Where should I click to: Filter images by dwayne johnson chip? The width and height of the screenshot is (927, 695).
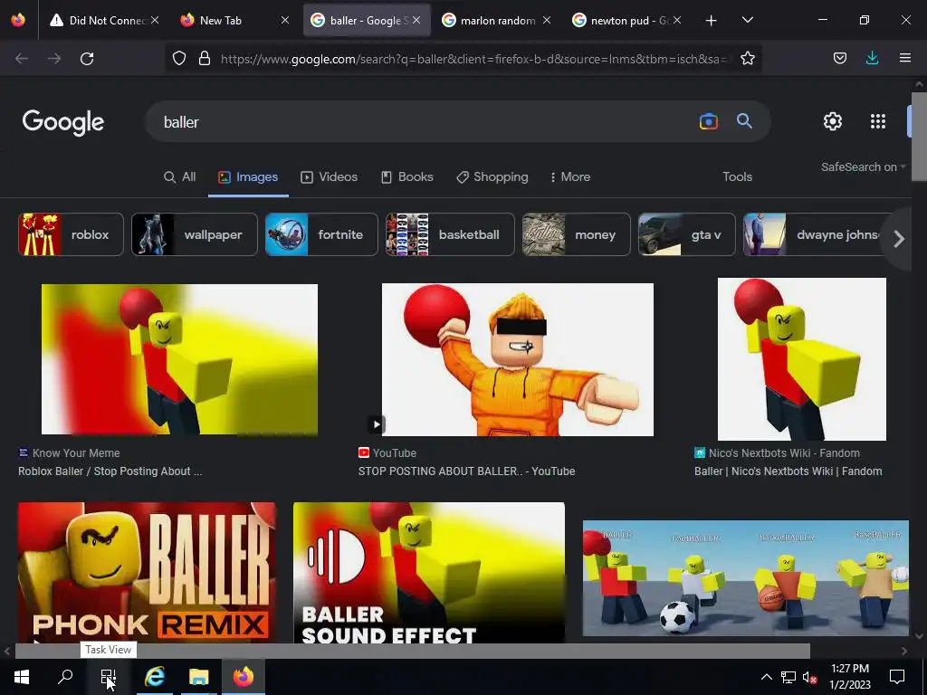[x=816, y=234]
